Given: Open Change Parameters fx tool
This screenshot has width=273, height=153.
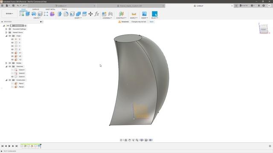Looking at the screenshot, I should (97, 14).
